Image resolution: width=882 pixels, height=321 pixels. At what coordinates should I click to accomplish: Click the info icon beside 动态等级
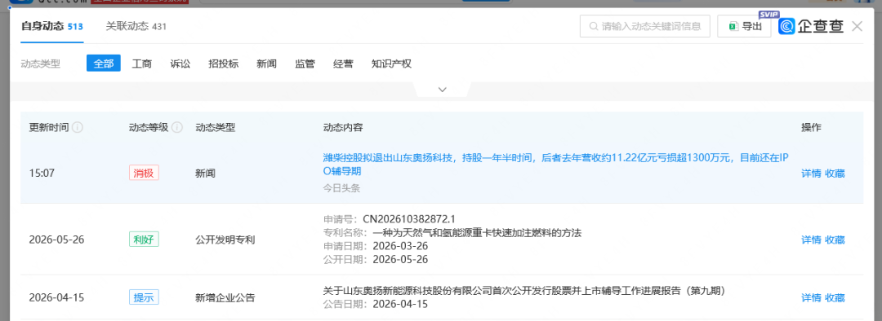[x=177, y=127]
